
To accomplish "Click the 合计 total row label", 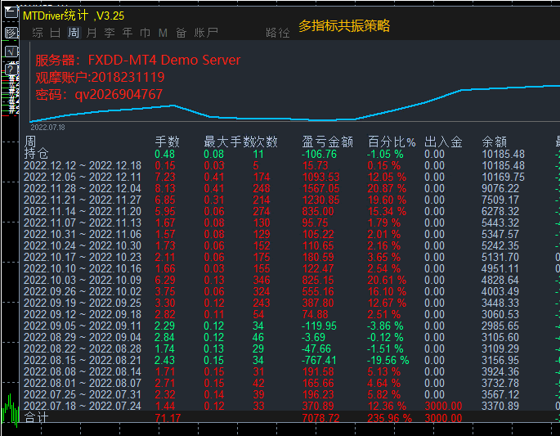I will (37, 418).
